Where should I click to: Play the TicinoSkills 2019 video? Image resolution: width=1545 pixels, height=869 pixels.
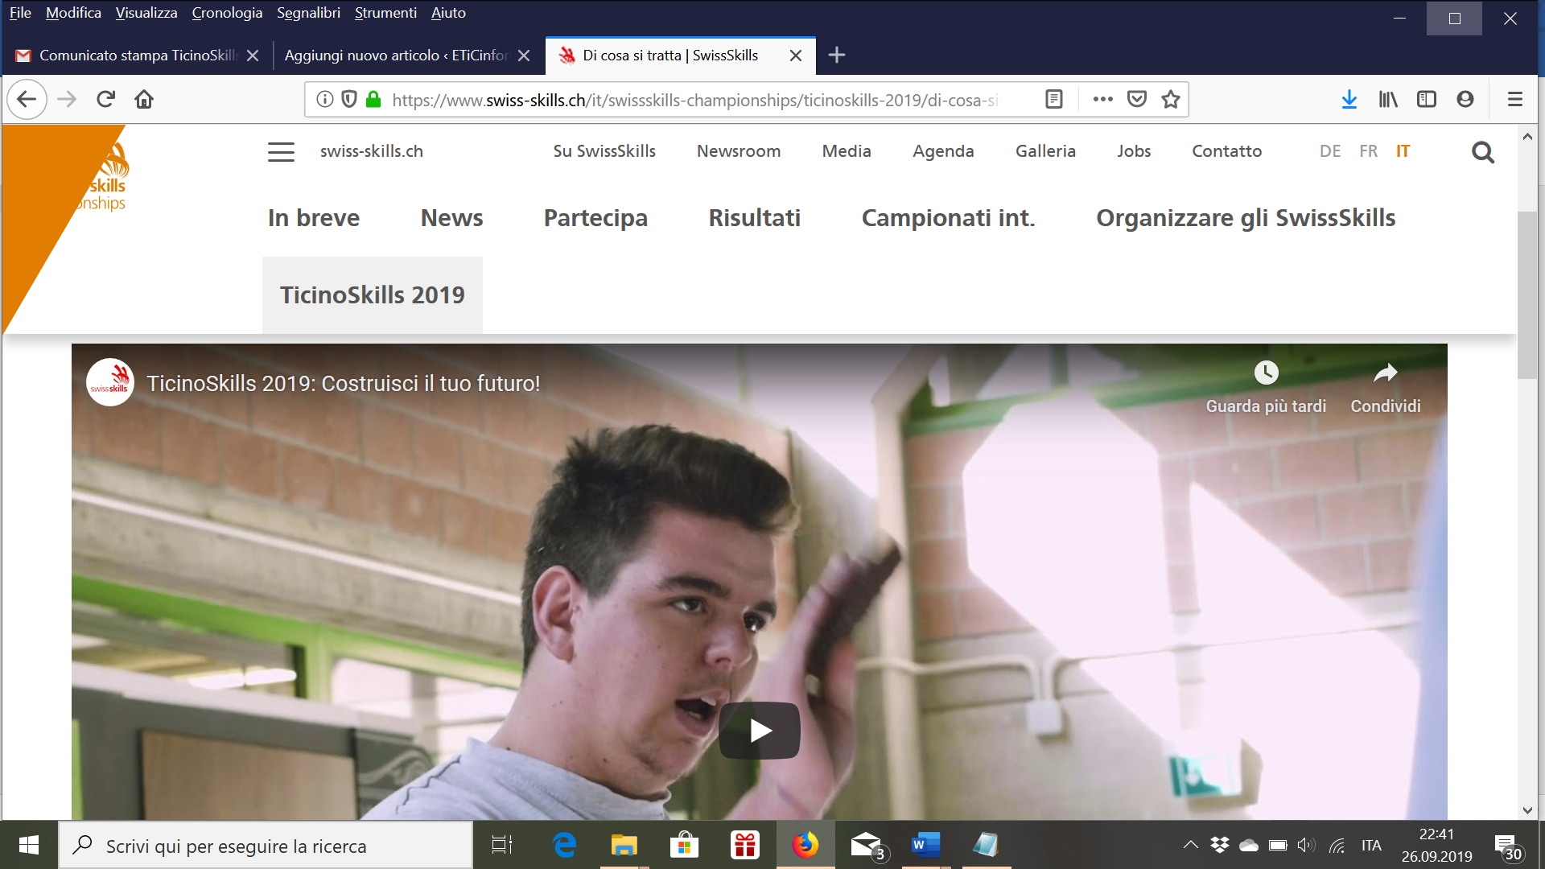760,731
